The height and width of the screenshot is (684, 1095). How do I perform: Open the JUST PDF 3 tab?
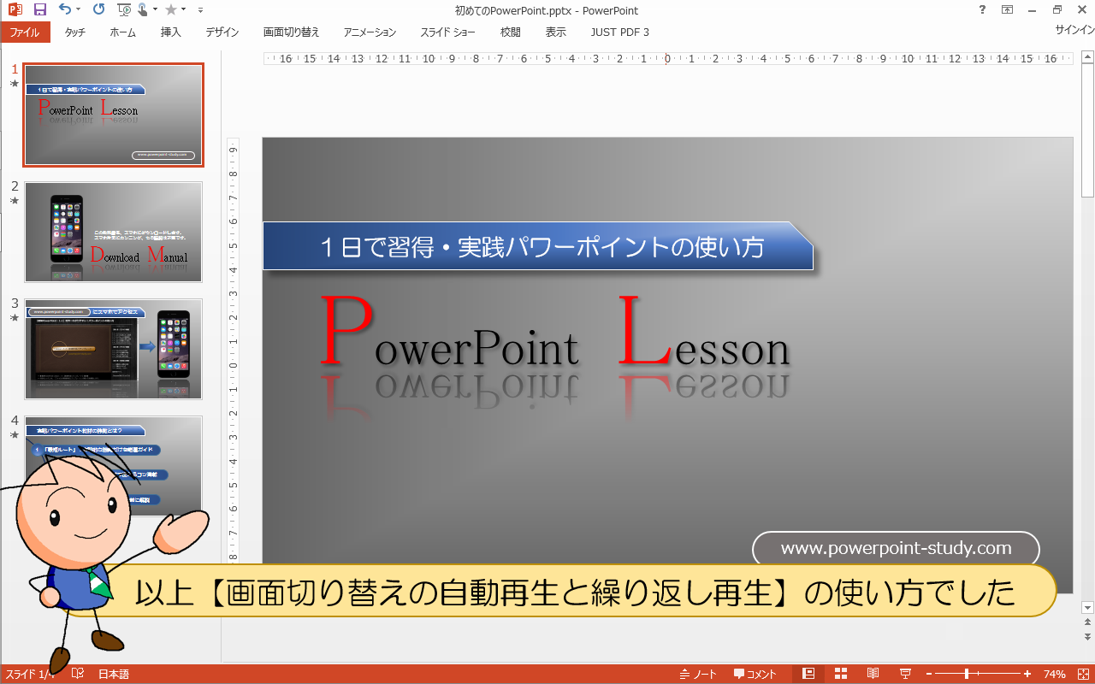pos(620,32)
